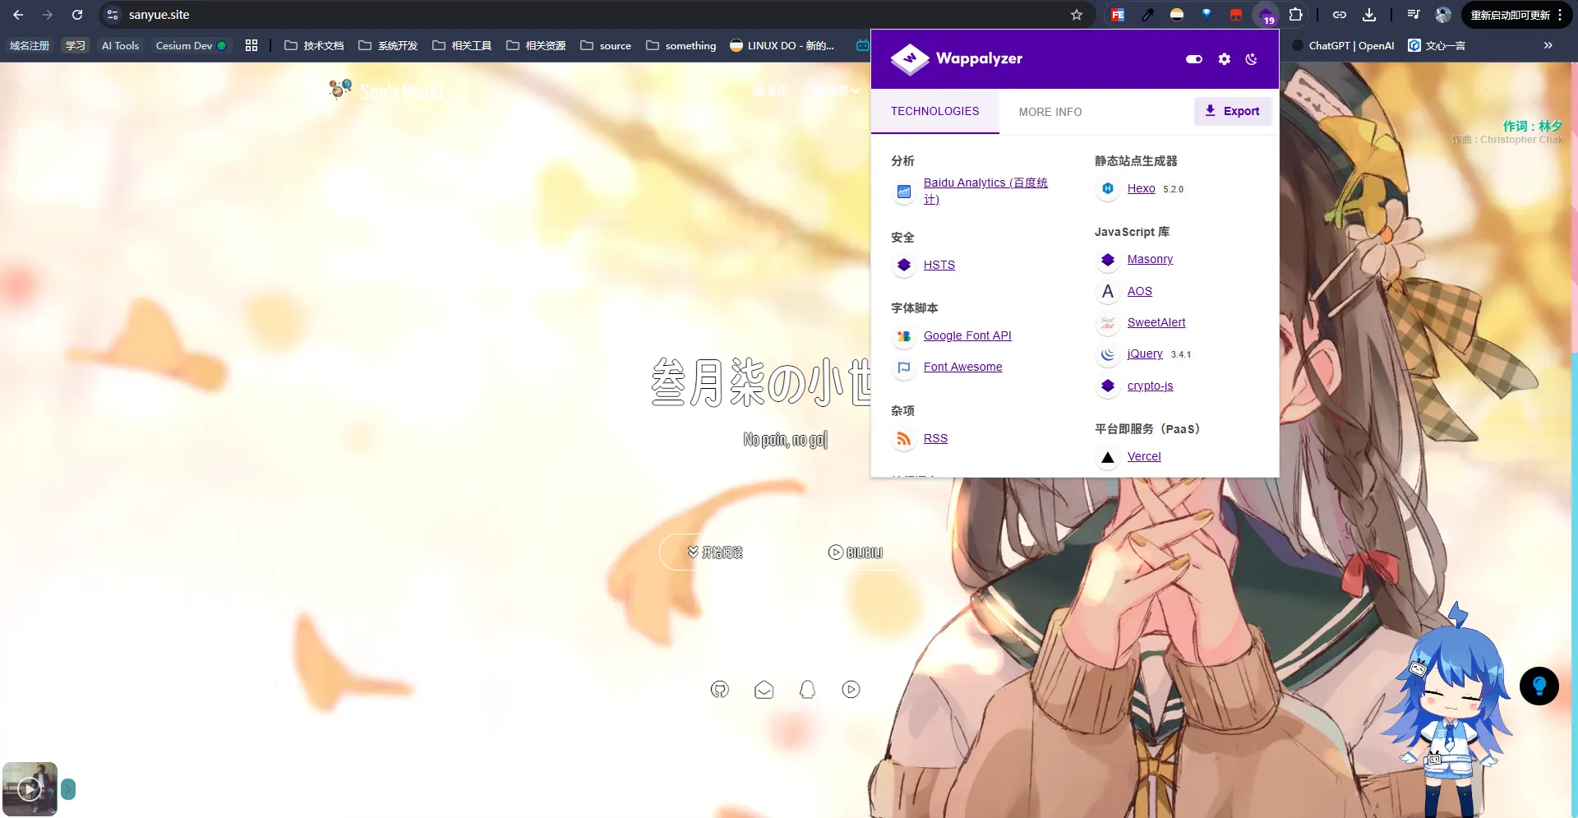Switch to the MORE INFO tab
Viewport: 1578px width, 818px height.
1050,111
